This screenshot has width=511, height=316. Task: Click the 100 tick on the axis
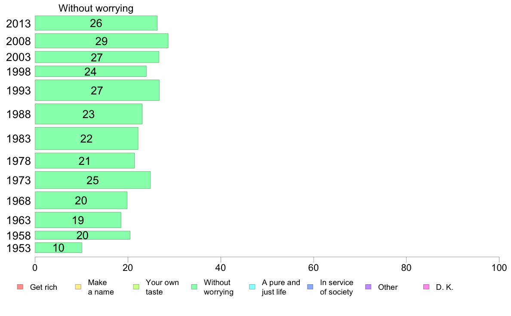(499, 267)
